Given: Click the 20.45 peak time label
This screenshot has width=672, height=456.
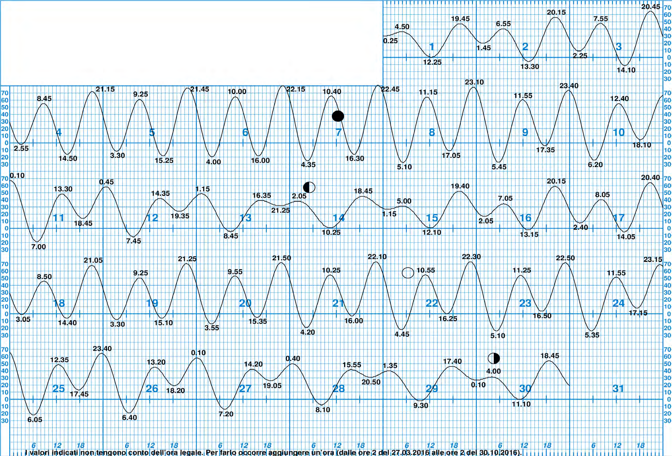Looking at the screenshot, I should click(651, 6).
